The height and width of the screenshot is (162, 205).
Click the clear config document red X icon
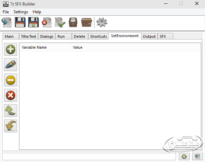coord(47,22)
